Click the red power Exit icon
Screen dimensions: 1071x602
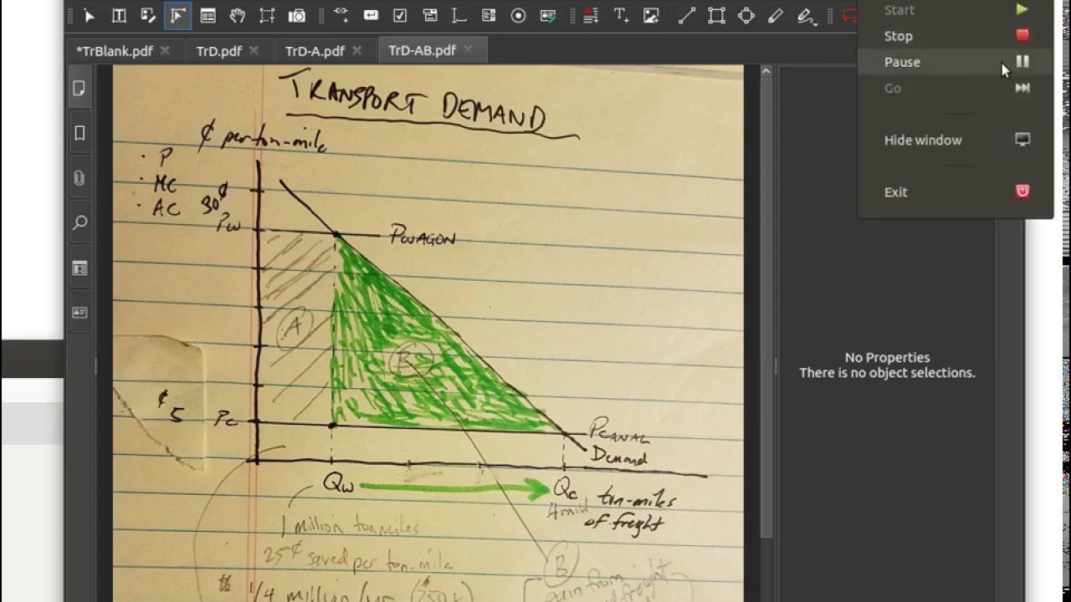[x=1022, y=191]
